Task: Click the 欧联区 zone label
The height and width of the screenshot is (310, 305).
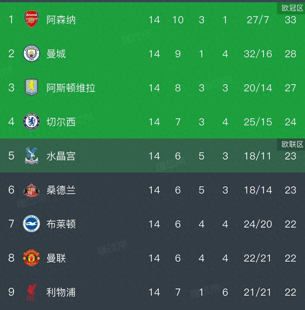Action: tap(292, 144)
